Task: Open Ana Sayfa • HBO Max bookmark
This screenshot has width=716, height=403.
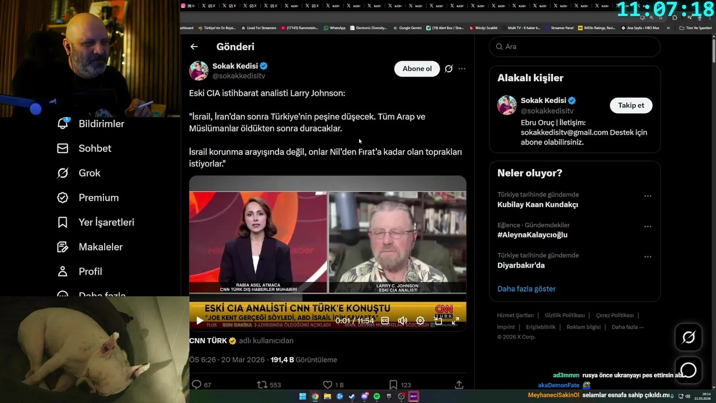Action: 640,28
